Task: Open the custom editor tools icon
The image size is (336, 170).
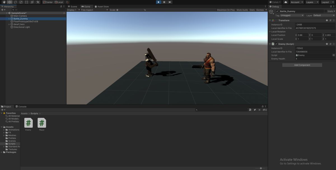Action: (38, 2)
